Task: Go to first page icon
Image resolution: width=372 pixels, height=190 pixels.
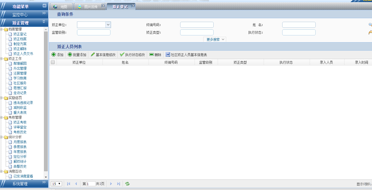Action: coord(69,184)
